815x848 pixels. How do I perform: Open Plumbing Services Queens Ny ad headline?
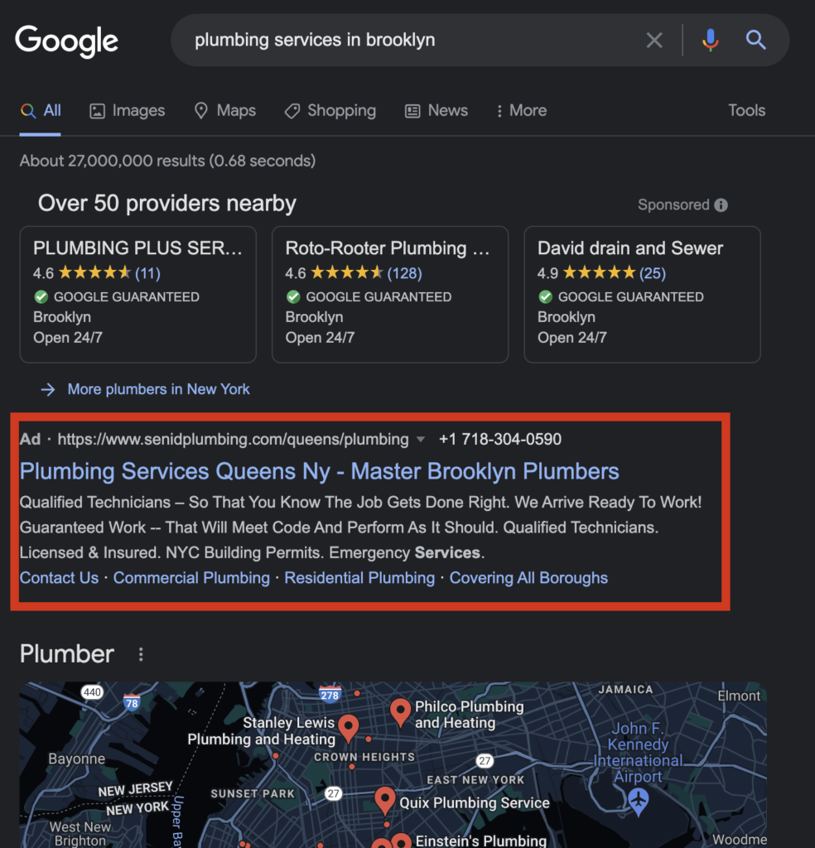[319, 471]
